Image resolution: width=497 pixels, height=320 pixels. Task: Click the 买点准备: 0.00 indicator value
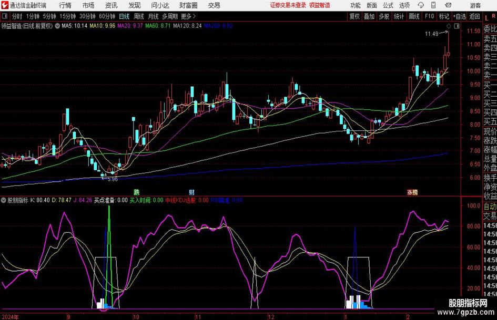(110, 200)
